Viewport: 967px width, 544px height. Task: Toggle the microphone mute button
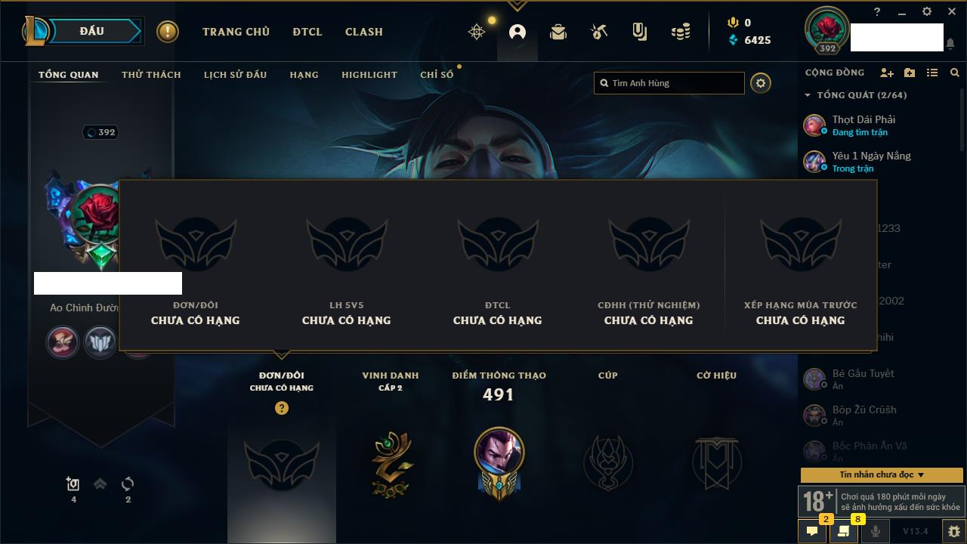(875, 531)
